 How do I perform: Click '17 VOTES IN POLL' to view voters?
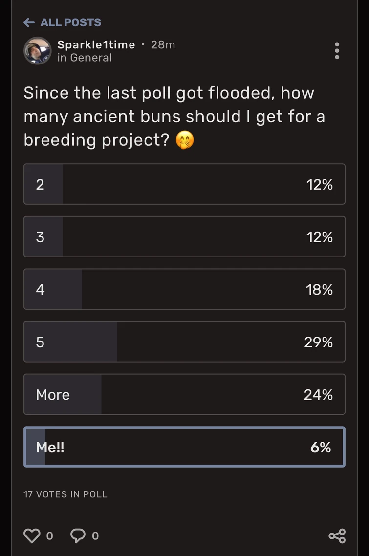tap(65, 494)
